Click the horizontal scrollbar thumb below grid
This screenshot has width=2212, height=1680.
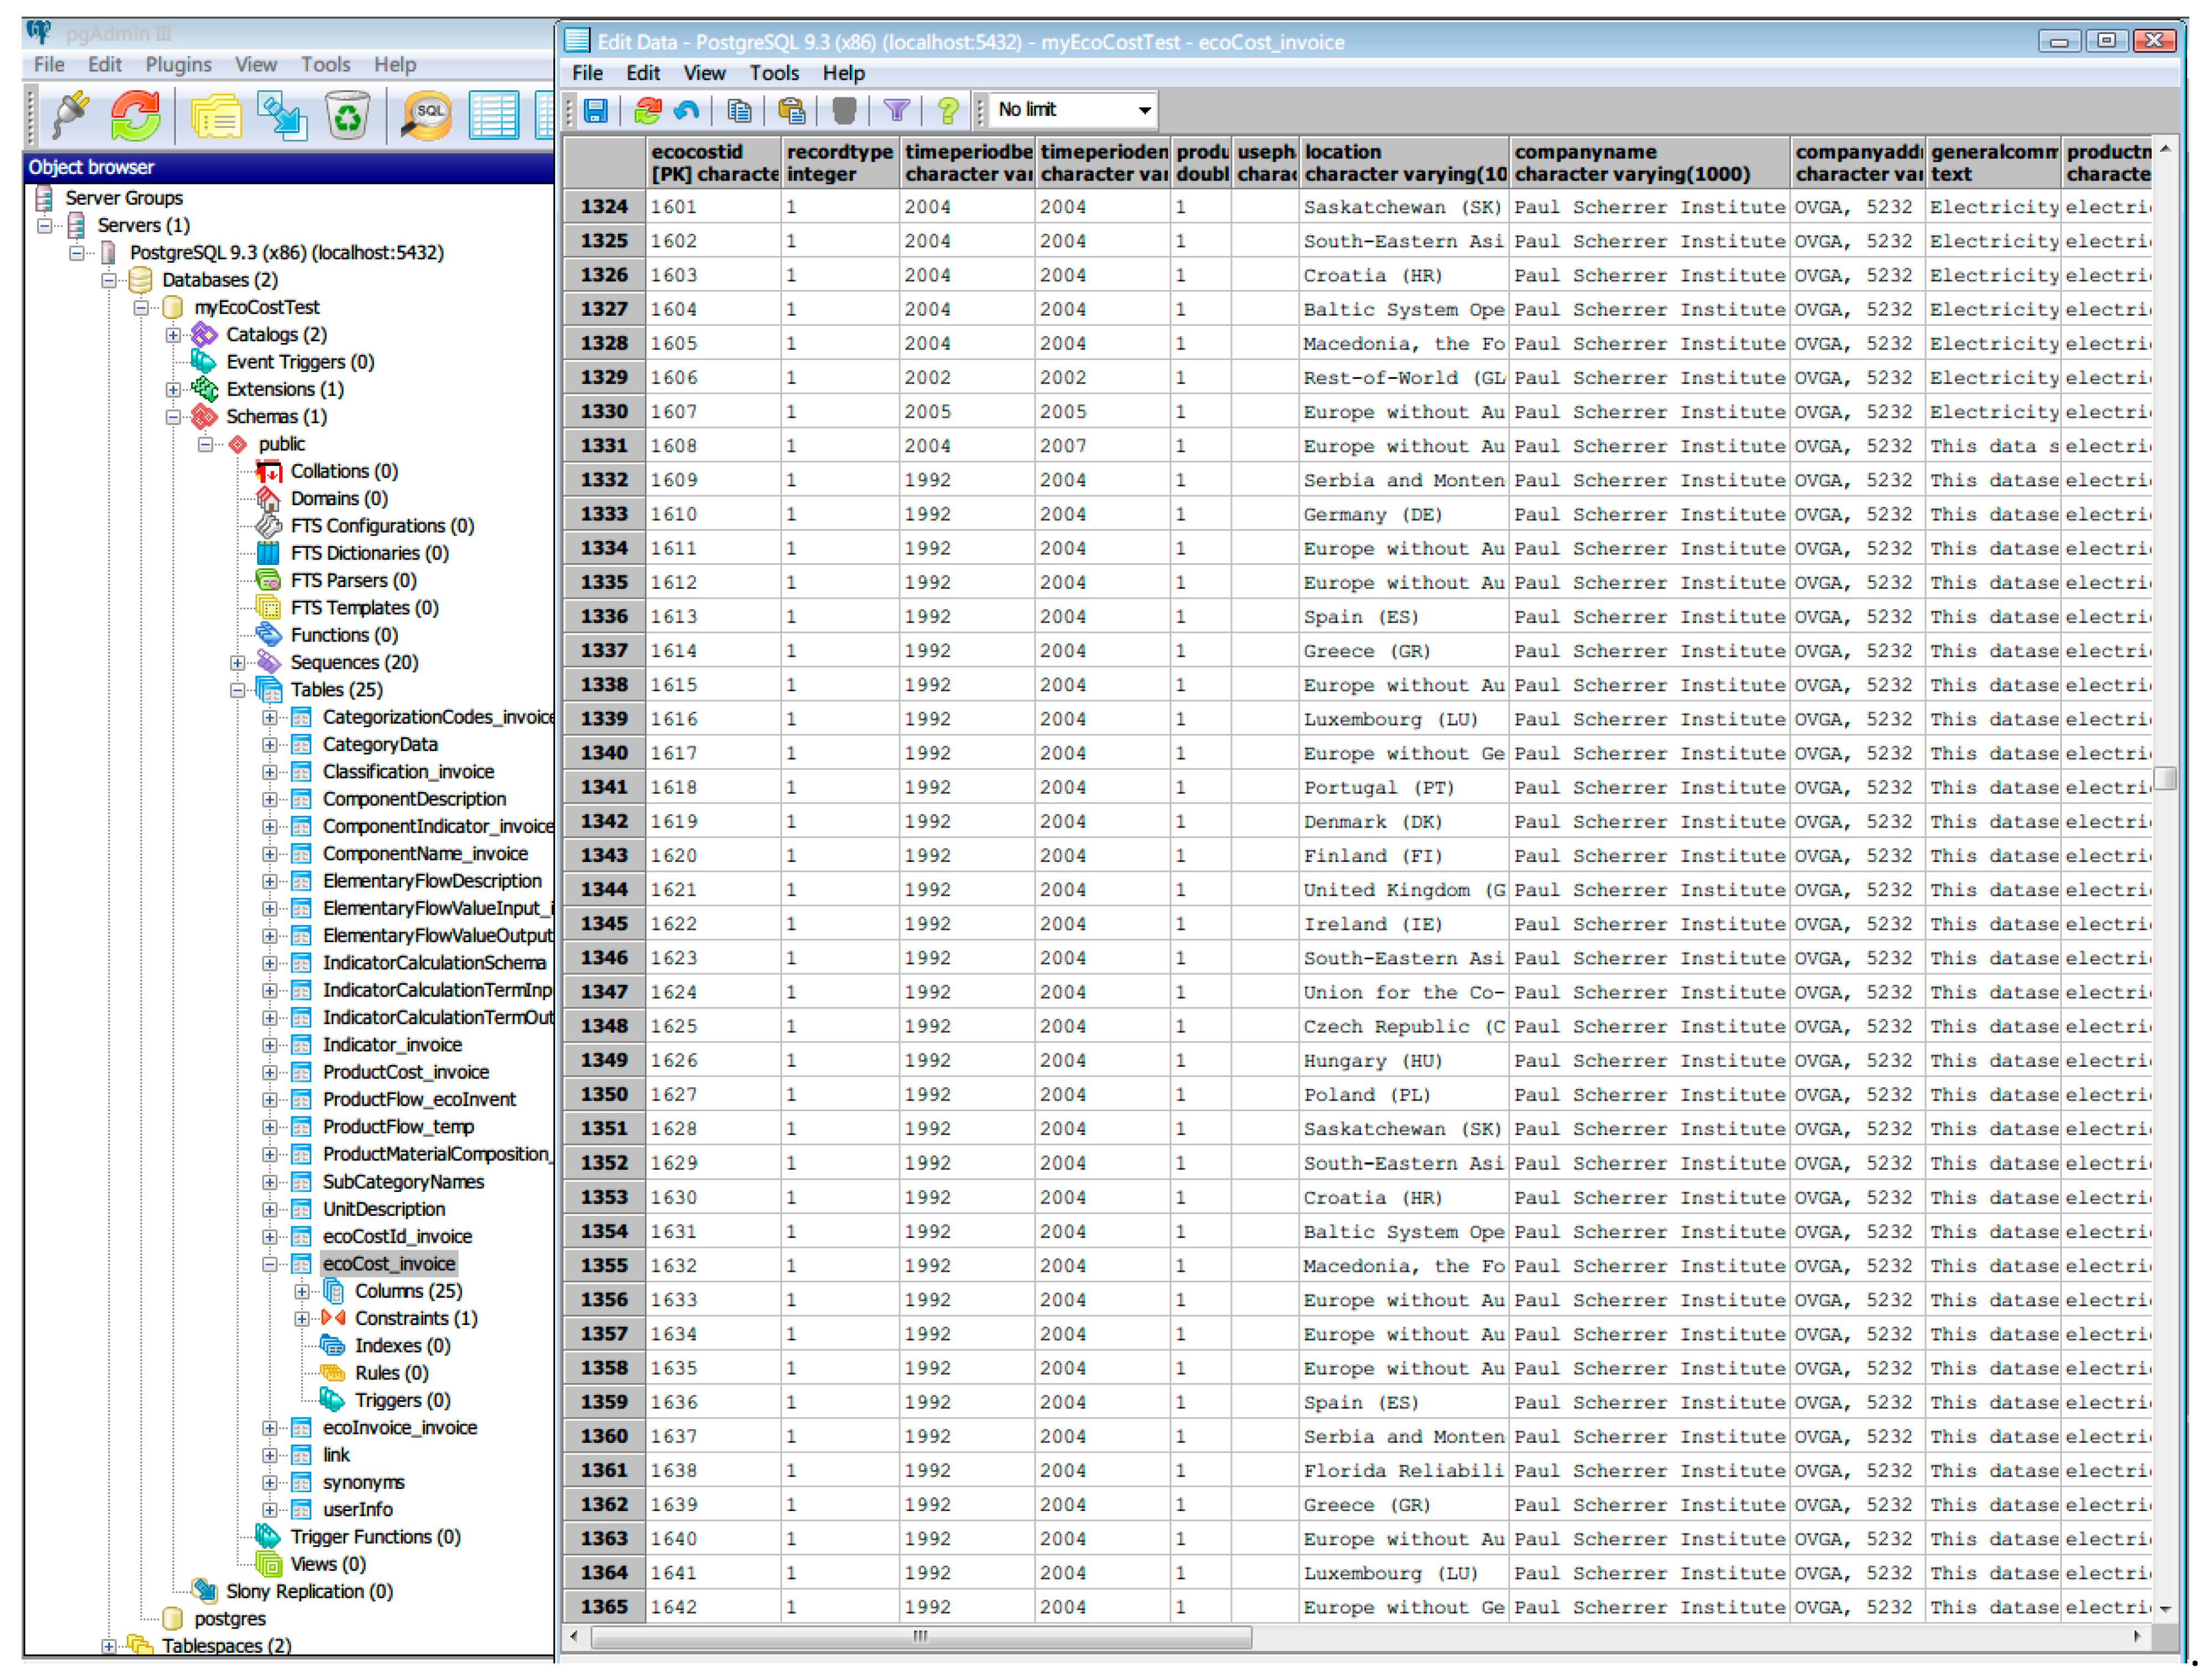coord(921,1638)
